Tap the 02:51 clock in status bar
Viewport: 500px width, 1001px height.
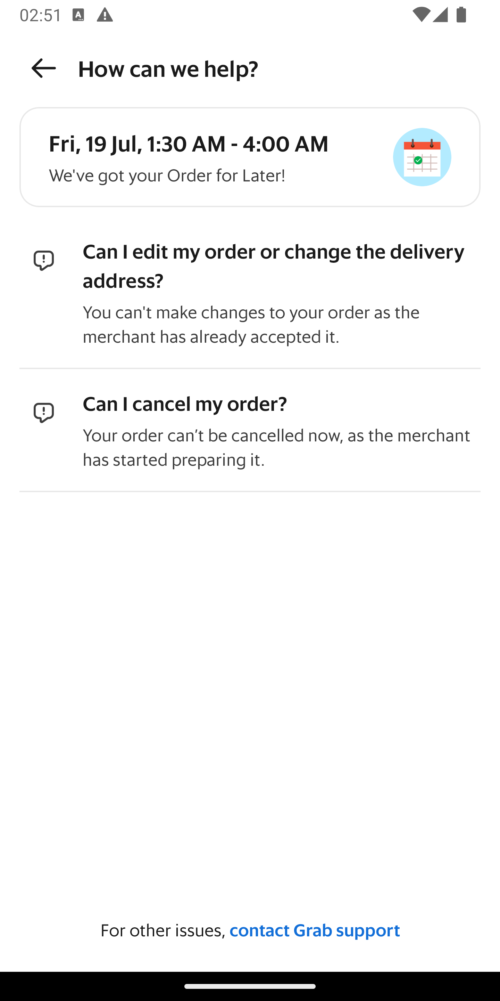pos(40,16)
